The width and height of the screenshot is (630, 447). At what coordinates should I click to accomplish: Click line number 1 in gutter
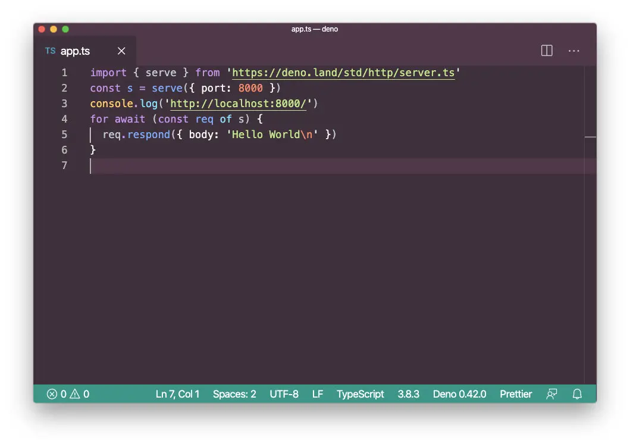tap(64, 73)
